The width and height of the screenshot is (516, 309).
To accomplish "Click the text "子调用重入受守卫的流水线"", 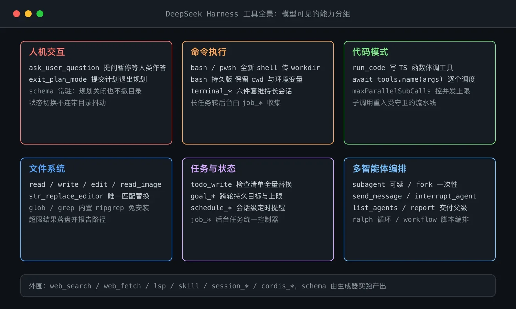I will click(394, 103).
